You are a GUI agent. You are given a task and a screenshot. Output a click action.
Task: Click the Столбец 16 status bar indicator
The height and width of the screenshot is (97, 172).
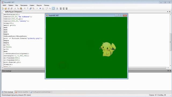(162, 95)
